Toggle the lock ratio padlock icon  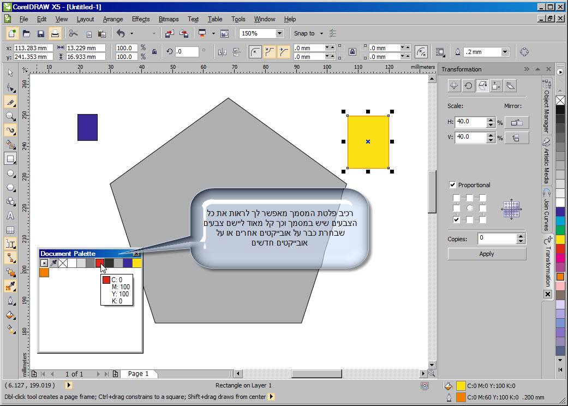tap(154, 52)
